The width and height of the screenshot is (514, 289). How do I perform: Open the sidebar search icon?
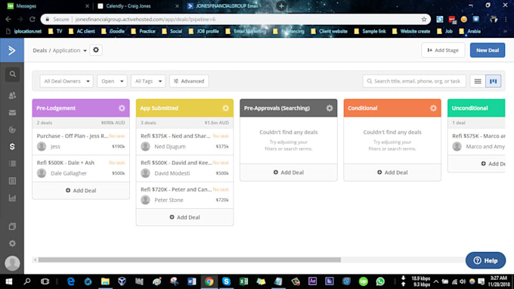pyautogui.click(x=12, y=74)
